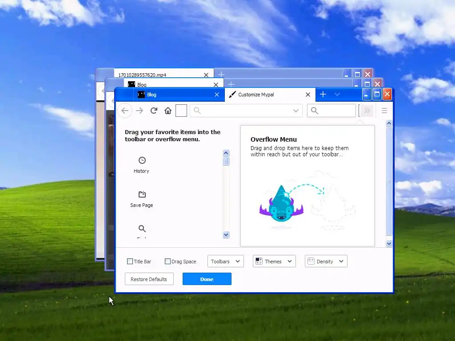Open the list all tabs arrow
Viewport: 455px width, 341px height.
(337, 94)
